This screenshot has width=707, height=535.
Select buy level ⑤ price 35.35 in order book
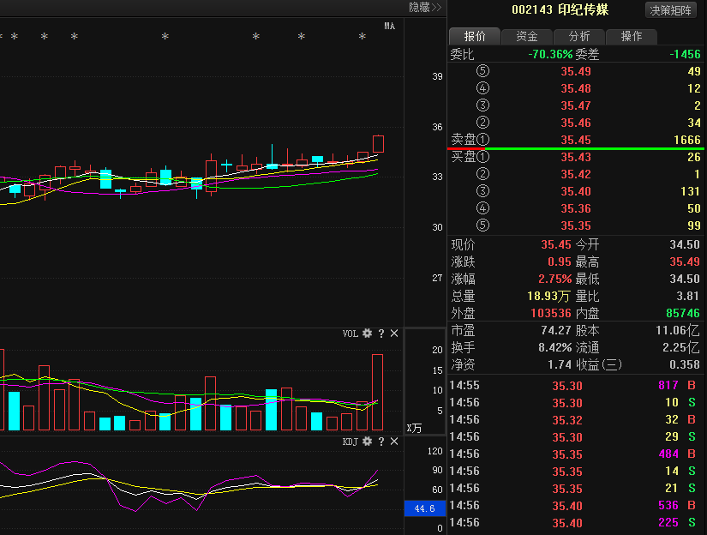[576, 225]
